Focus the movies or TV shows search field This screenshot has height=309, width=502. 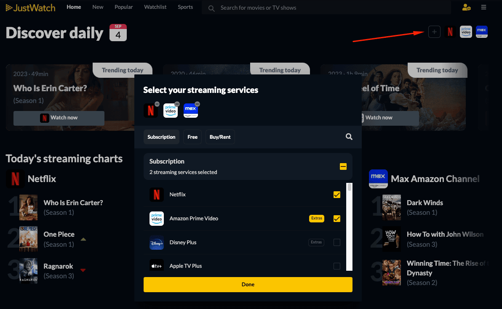(x=326, y=8)
